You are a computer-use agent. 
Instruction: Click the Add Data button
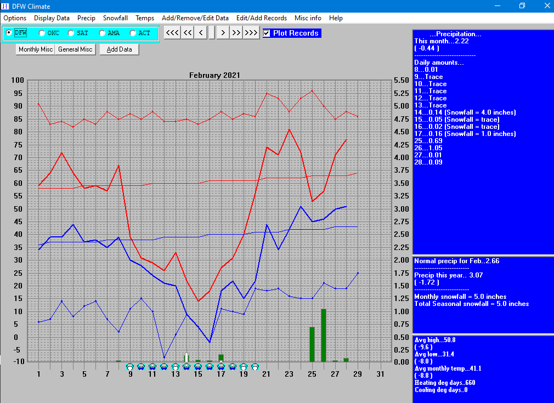120,49
